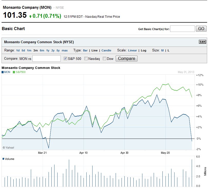This screenshot has width=211, height=190.
Task: Click the green S&P500 legend square
Action: pos(14,72)
